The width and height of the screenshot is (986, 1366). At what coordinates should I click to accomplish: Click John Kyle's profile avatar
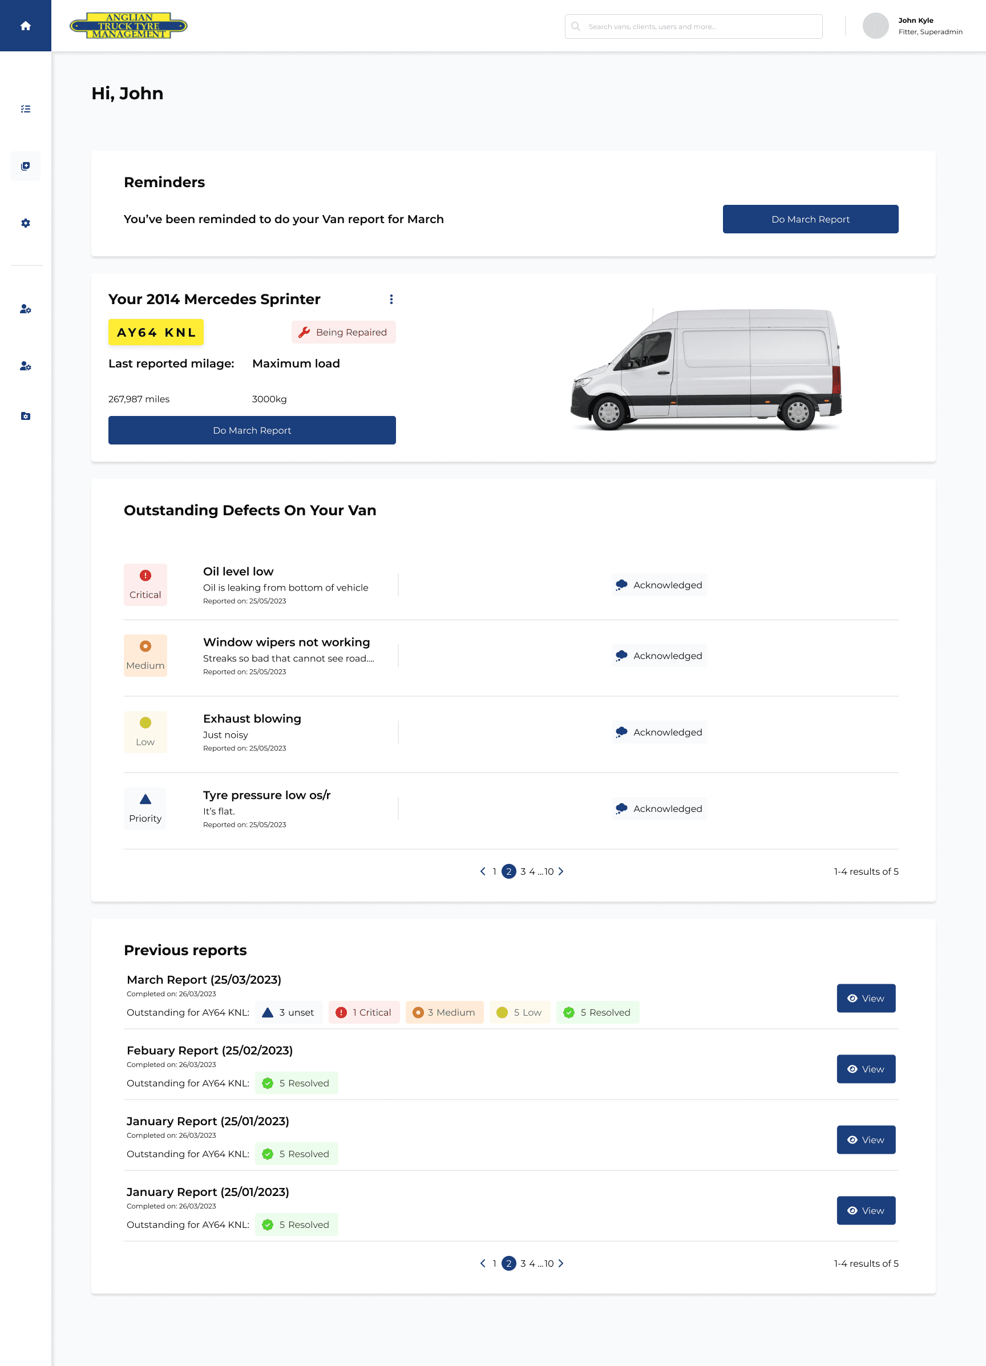(875, 26)
